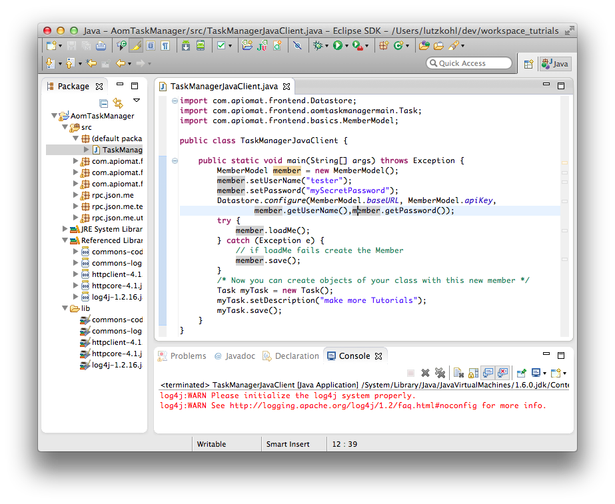
Task: Expand the JRE System Library node
Action: coord(65,229)
